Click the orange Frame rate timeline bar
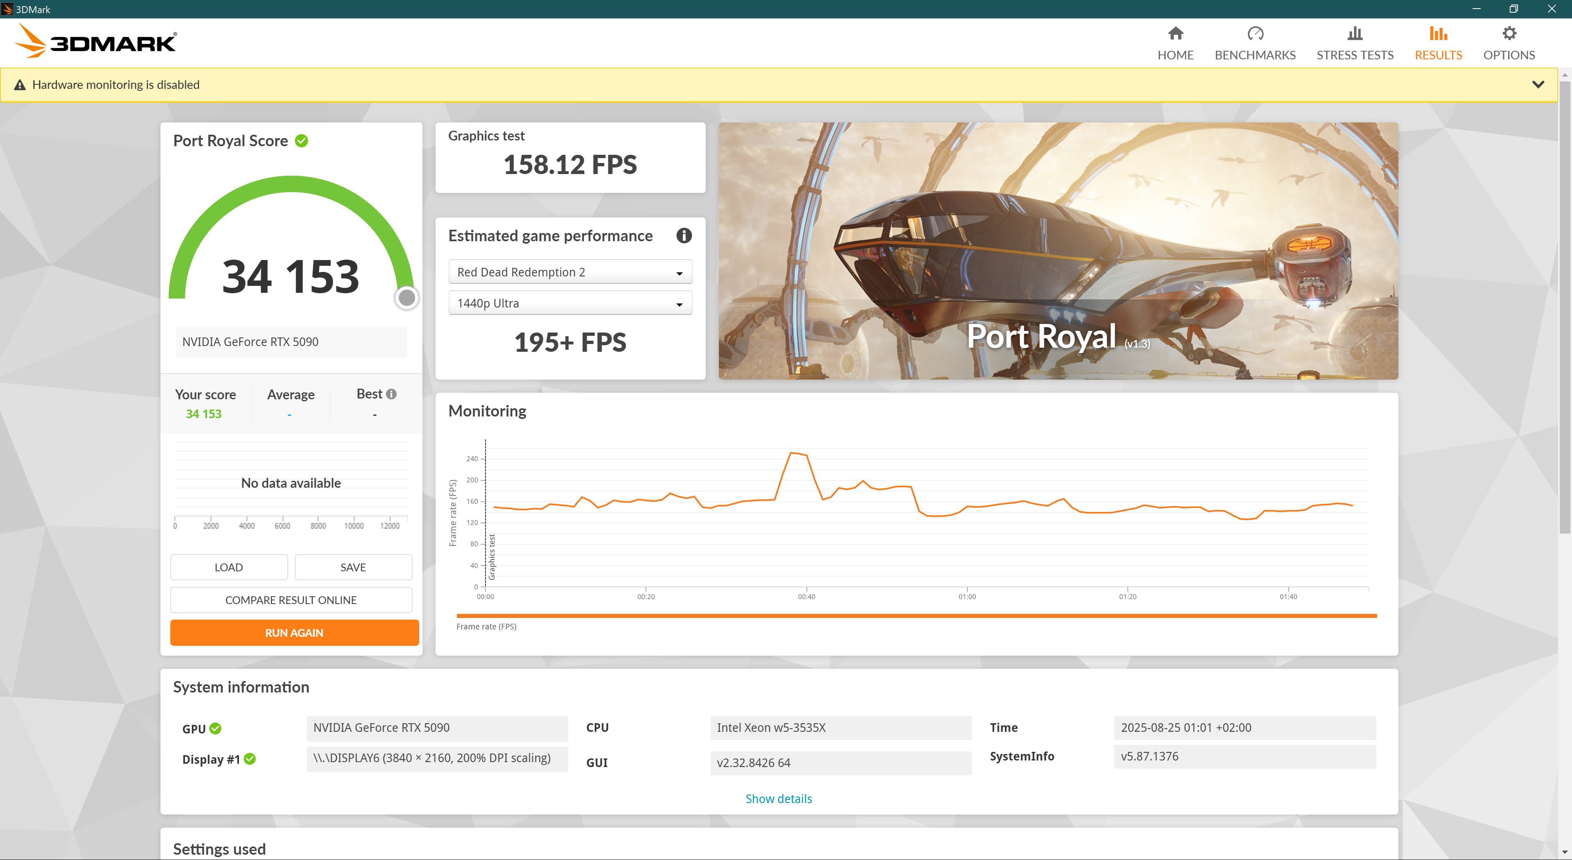Image resolution: width=1572 pixels, height=860 pixels. [x=917, y=616]
